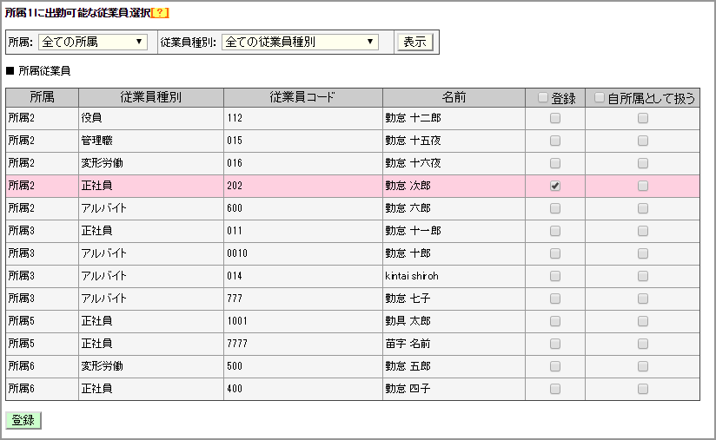Enable 自所属として扱う for 勤怠 六郎
716x440 pixels.
pos(643,208)
